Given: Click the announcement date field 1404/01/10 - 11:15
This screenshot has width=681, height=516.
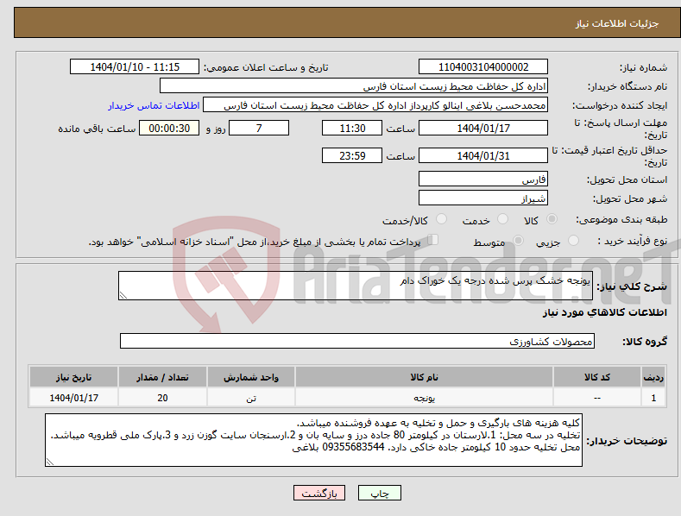Looking at the screenshot, I should pyautogui.click(x=134, y=67).
